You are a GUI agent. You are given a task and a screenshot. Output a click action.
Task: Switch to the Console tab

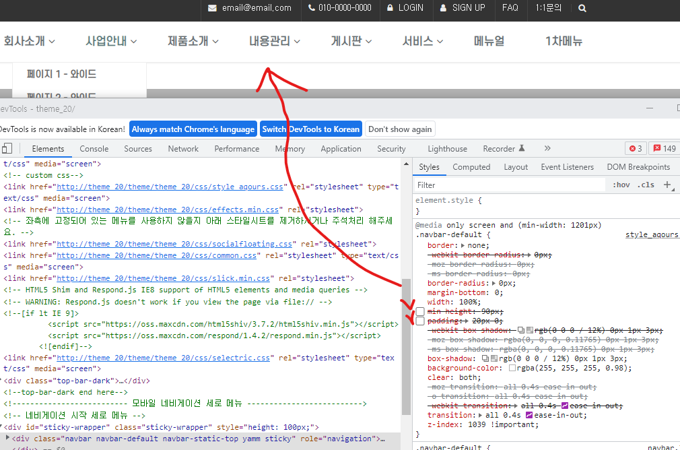point(94,149)
